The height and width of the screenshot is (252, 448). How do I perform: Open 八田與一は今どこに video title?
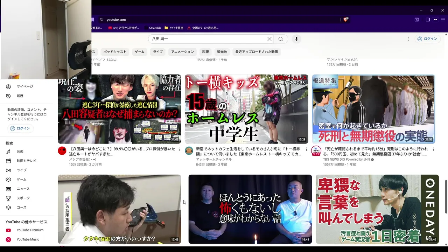point(122,151)
